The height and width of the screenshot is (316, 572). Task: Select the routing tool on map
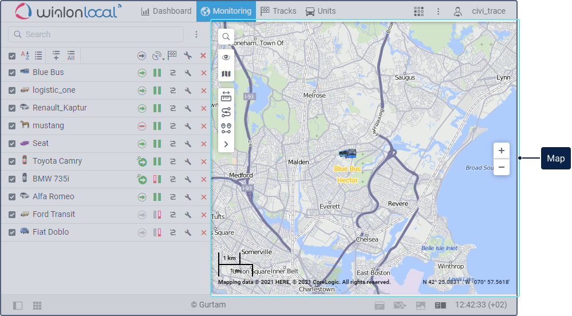click(x=226, y=112)
